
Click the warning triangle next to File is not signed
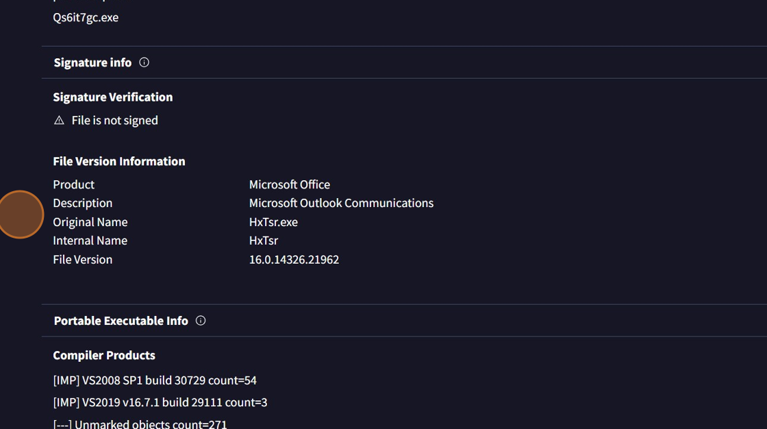59,121
